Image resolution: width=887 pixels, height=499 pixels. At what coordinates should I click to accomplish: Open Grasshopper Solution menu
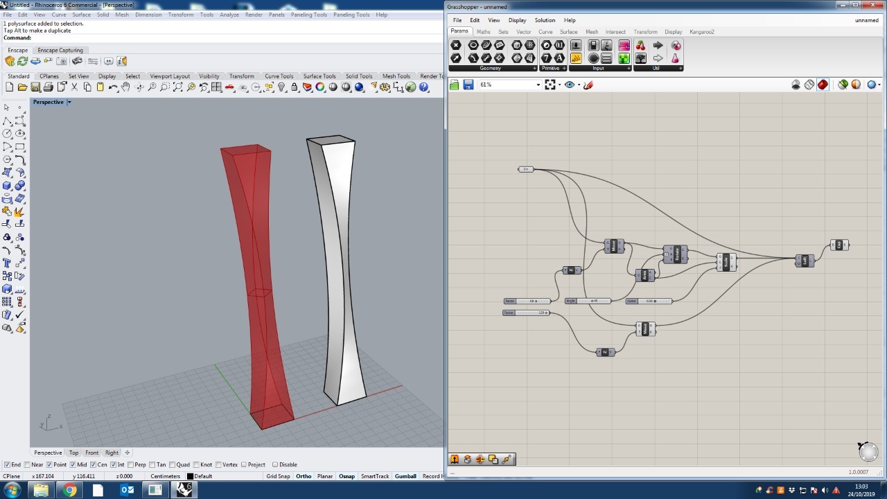point(545,20)
